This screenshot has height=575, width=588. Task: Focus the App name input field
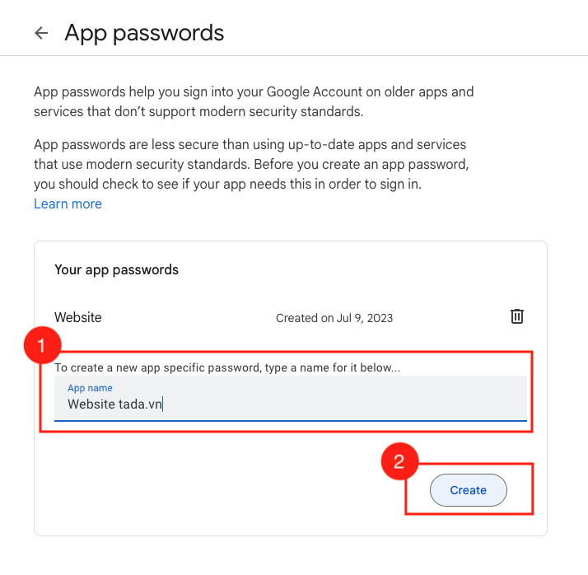pos(290,398)
